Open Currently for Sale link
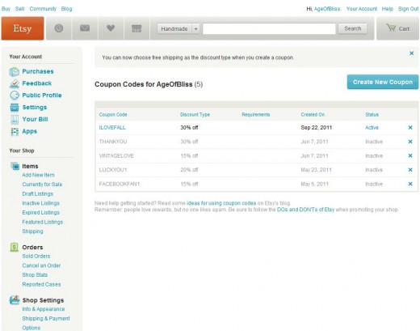This screenshot has width=420, height=331. (42, 185)
